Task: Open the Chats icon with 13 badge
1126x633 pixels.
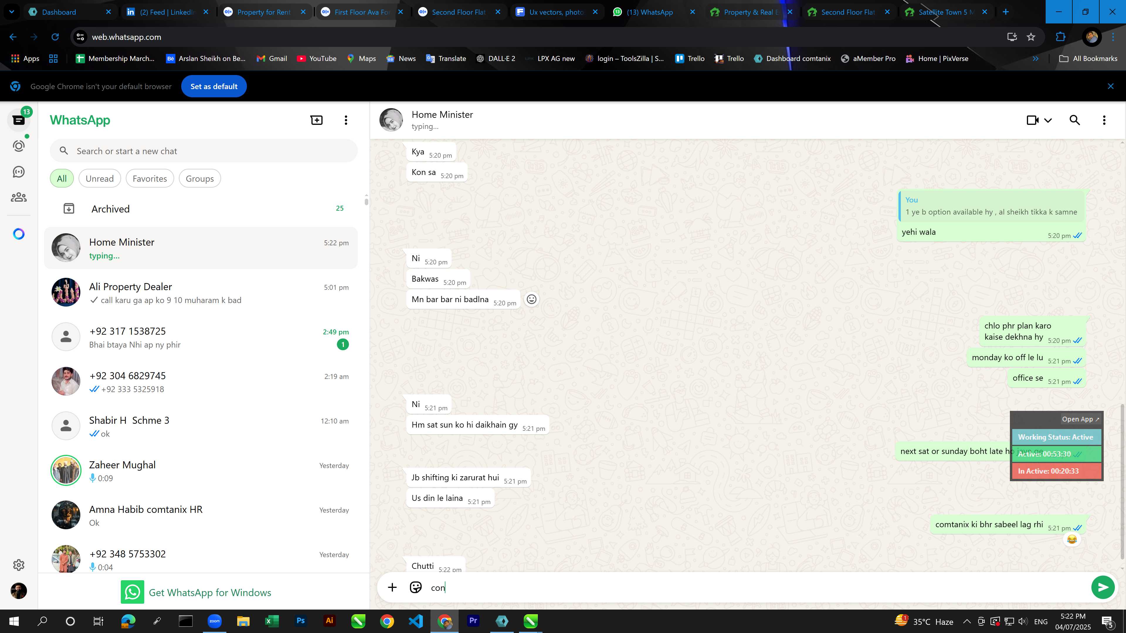Action: coord(19,120)
